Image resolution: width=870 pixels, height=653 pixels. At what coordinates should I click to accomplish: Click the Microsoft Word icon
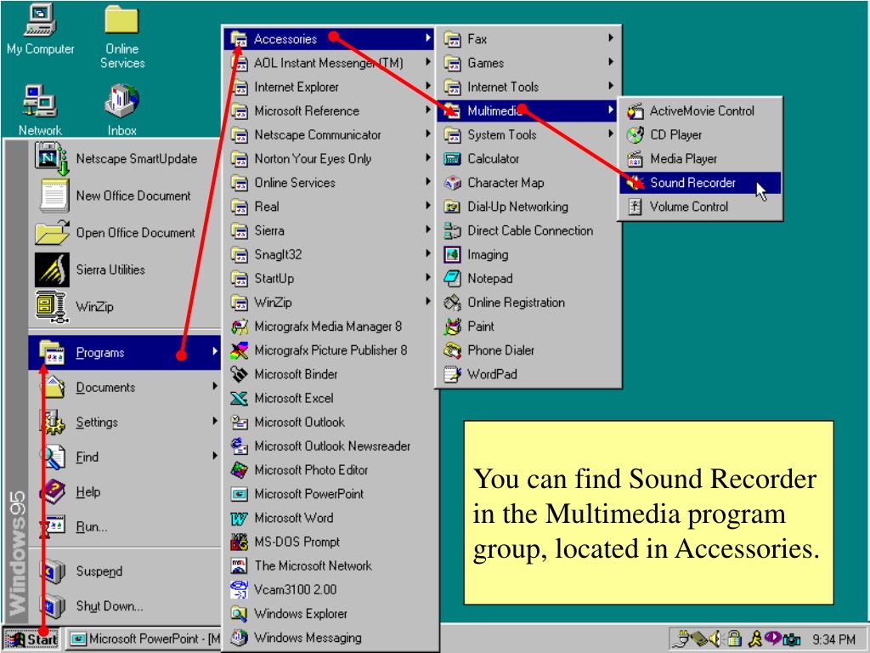click(239, 518)
